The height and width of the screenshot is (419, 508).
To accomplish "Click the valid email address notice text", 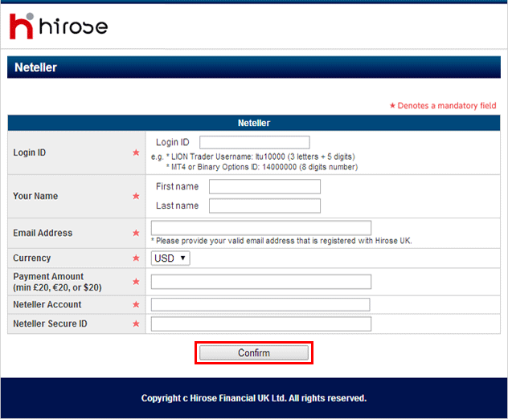I will click(281, 241).
